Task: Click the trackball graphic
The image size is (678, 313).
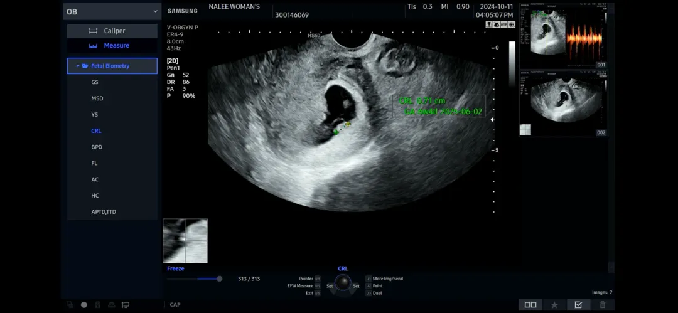Action: coord(343,283)
